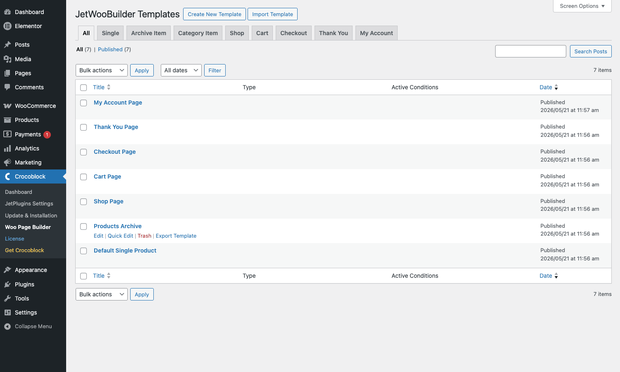Click the Dashboard gauge icon in sidebar
The width and height of the screenshot is (620, 372).
tap(7, 12)
